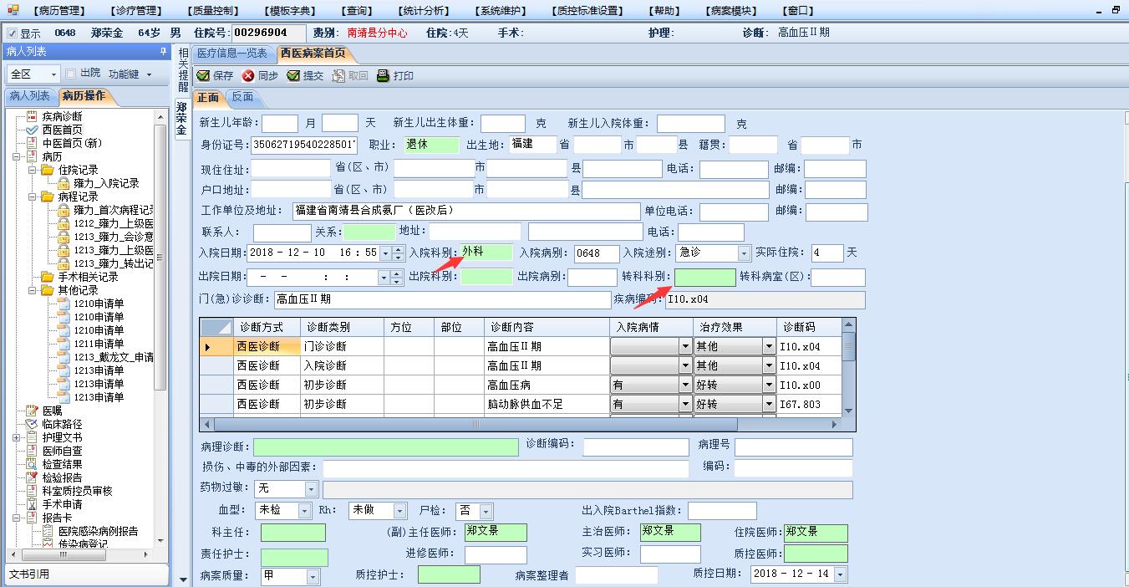Open 检验报告 lab report item
Screen dimensions: 1129x587
[63, 477]
